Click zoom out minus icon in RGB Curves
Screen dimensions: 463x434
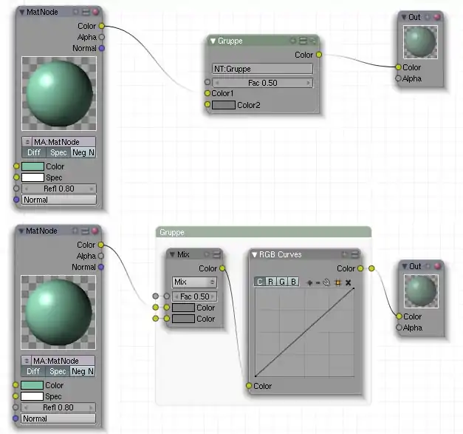pyautogui.click(x=318, y=283)
